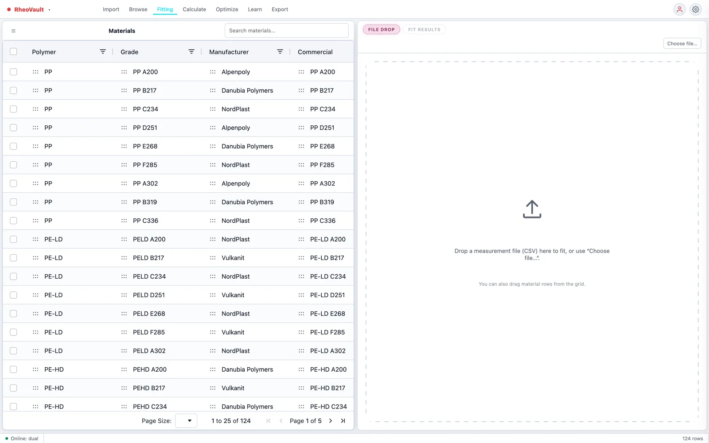Click the PP C336 grade cell
709x443 pixels.
145,221
